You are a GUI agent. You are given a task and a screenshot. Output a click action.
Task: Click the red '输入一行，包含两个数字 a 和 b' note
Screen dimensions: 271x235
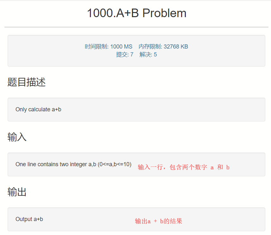tap(184, 167)
